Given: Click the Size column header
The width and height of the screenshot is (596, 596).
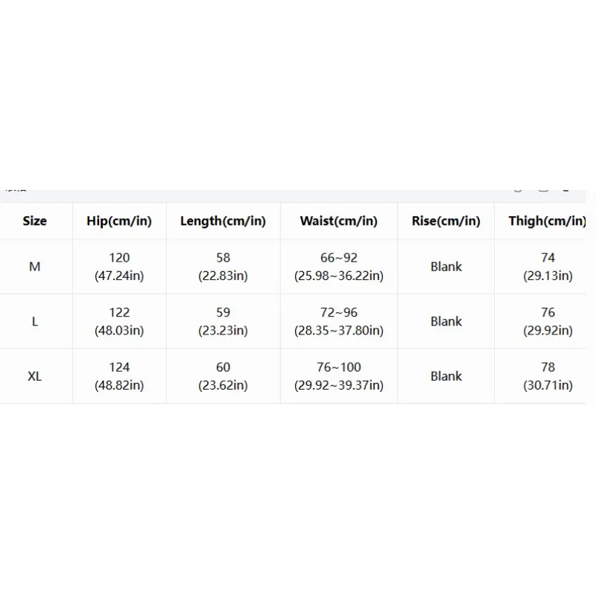Looking at the screenshot, I should point(34,221).
